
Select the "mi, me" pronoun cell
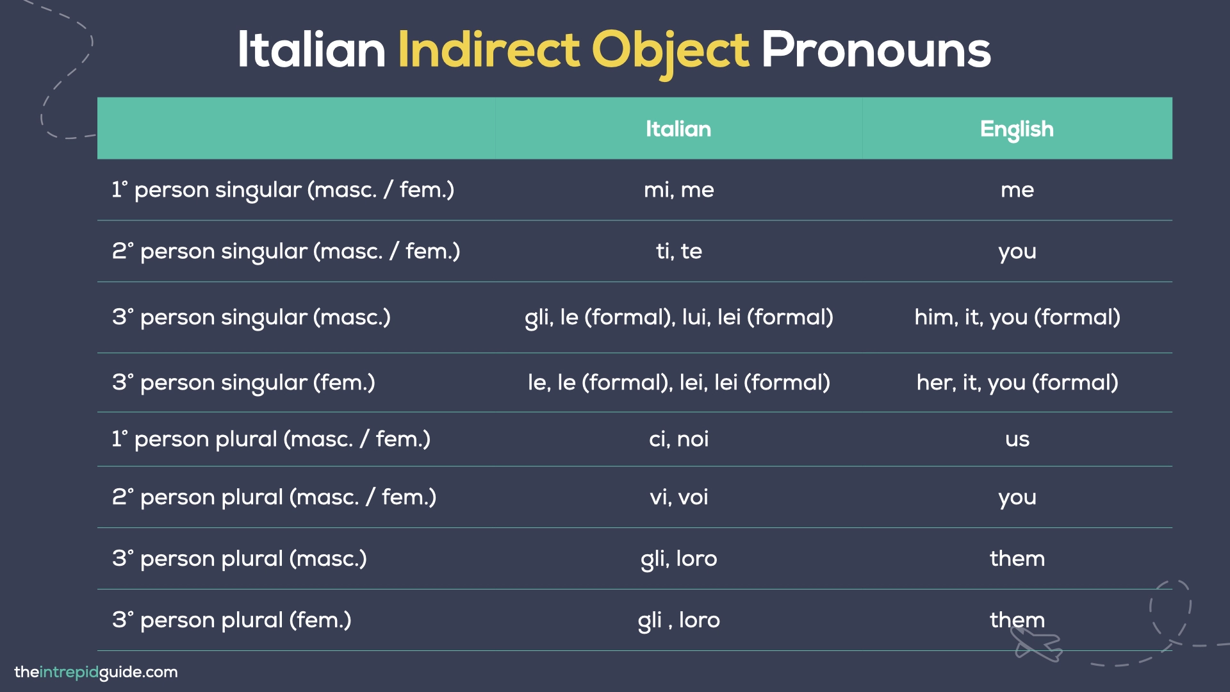tap(678, 190)
